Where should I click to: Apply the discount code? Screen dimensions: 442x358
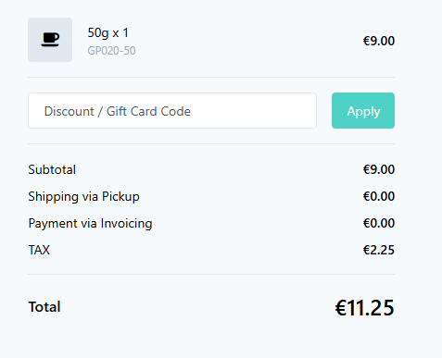pos(363,110)
